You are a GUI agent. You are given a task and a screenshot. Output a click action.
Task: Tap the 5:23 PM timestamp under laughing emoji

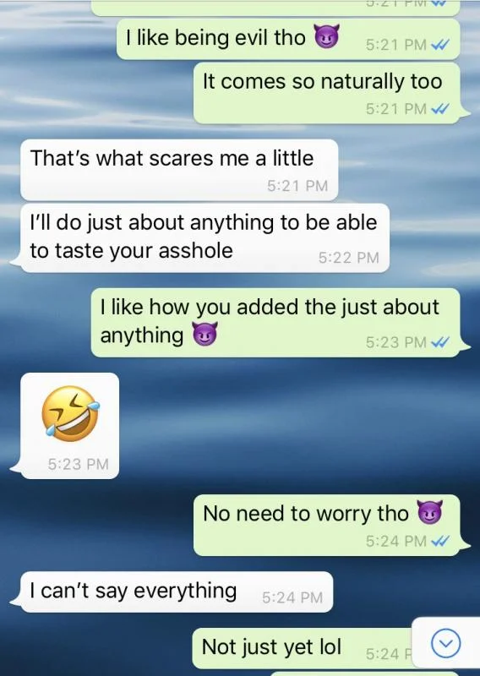coord(78,464)
